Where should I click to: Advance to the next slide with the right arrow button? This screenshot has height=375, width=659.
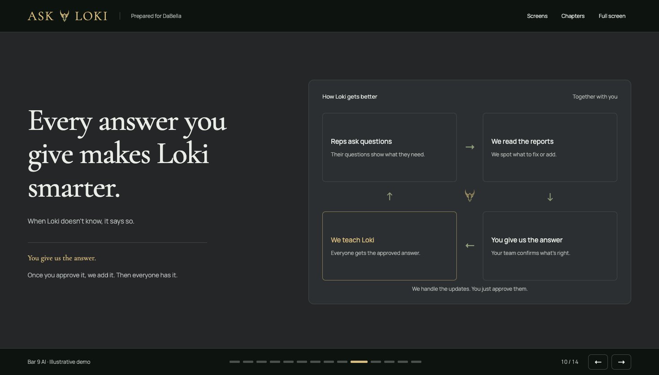tap(621, 362)
